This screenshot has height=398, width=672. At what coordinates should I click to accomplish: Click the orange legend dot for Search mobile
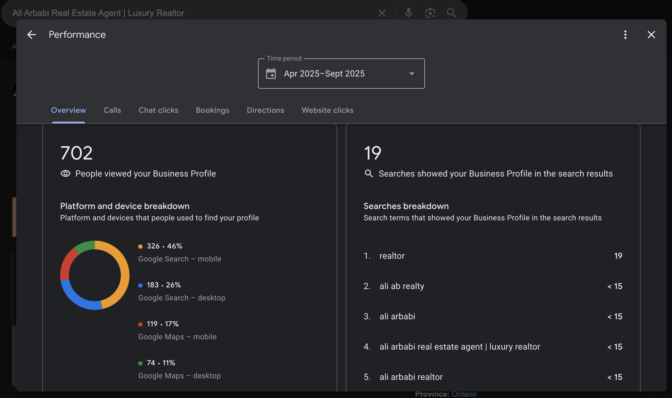tap(140, 246)
